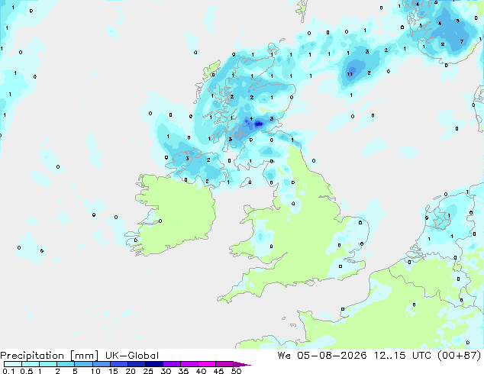Click the "7" value near Norway's coast
Viewport: 484px width, 374px height.
461,41
